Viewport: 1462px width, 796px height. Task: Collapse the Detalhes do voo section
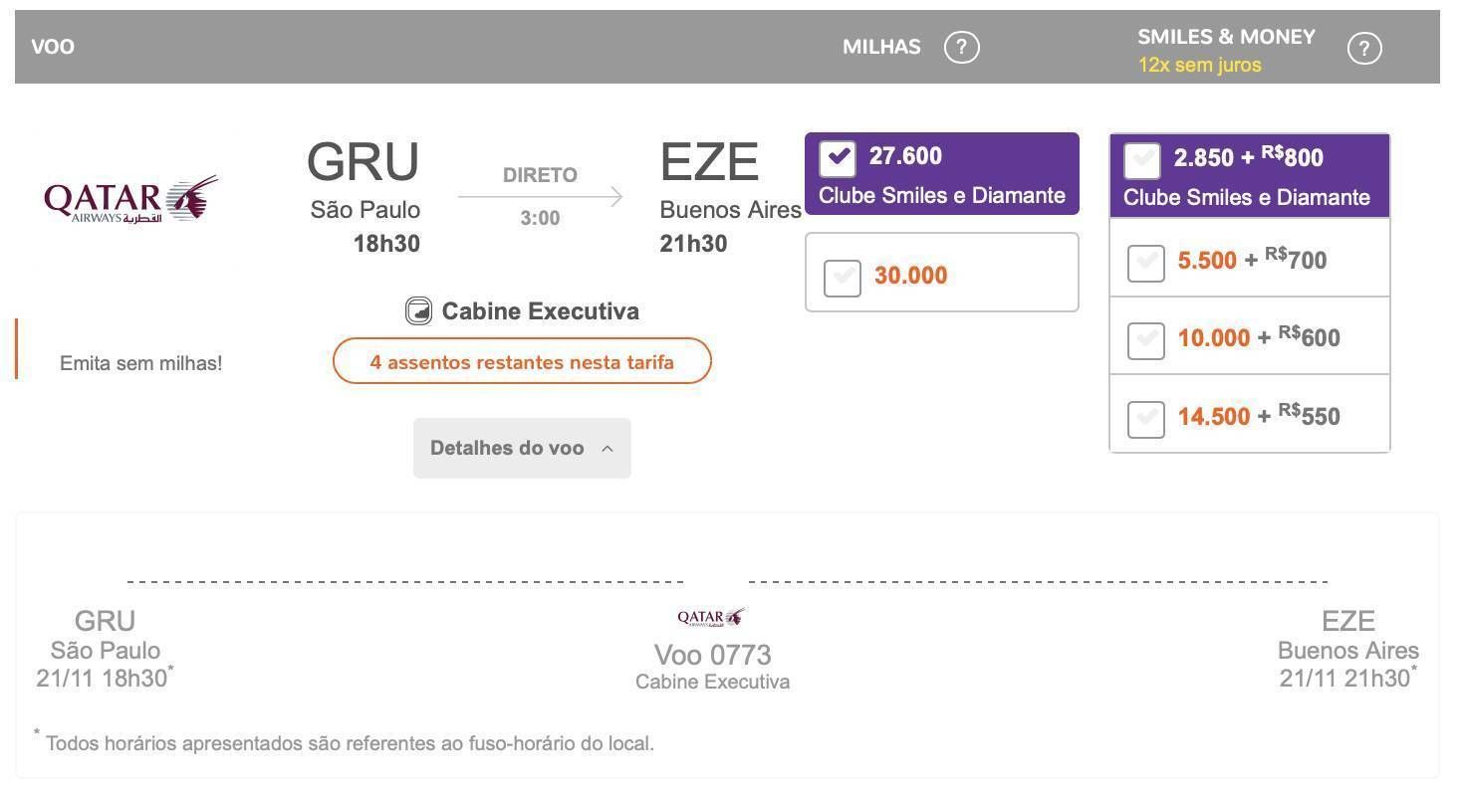click(x=522, y=448)
